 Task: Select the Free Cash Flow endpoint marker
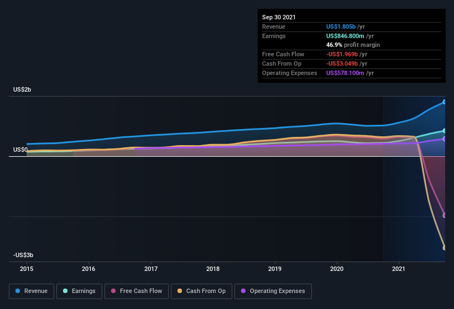(x=444, y=215)
